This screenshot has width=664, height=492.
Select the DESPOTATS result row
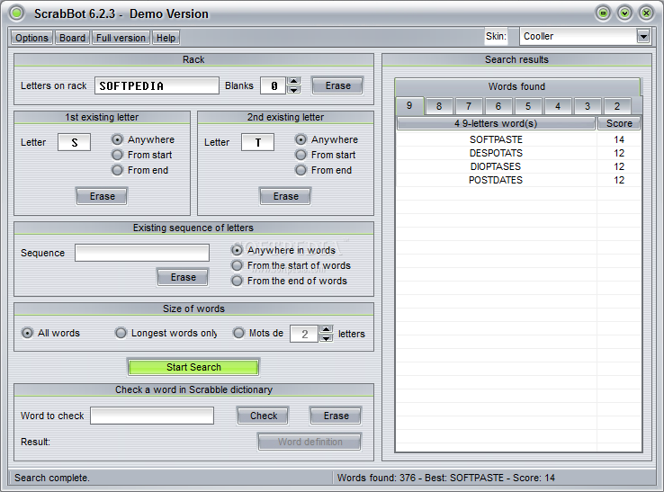coord(519,153)
